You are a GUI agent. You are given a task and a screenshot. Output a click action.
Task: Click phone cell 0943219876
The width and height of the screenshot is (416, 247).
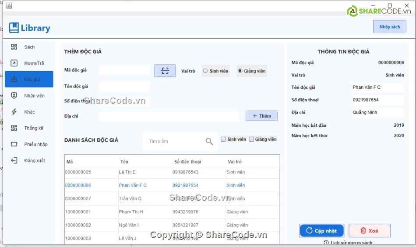click(x=199, y=212)
